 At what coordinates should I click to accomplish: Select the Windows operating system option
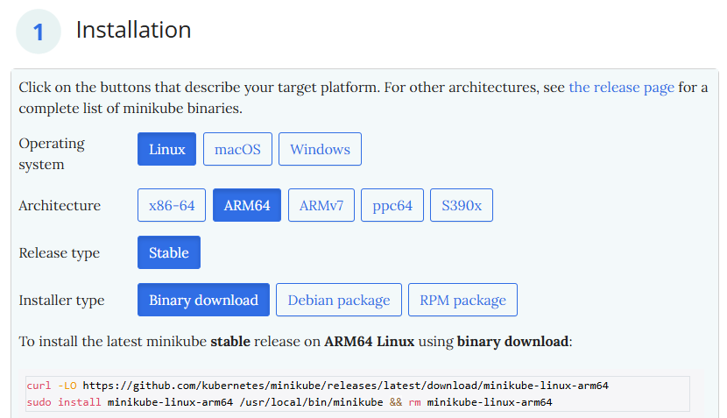320,149
